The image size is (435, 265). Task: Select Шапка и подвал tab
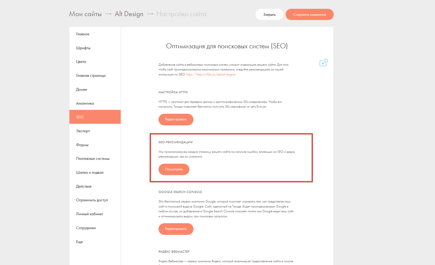(x=95, y=172)
